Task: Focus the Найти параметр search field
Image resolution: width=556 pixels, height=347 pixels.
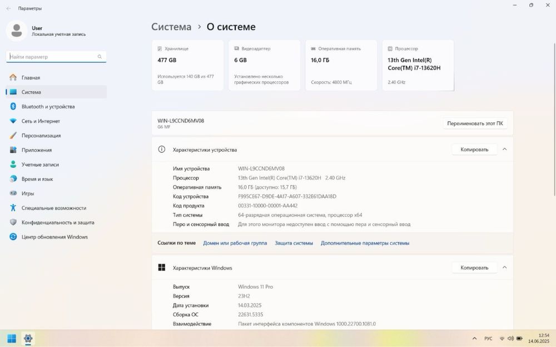Action: click(56, 57)
